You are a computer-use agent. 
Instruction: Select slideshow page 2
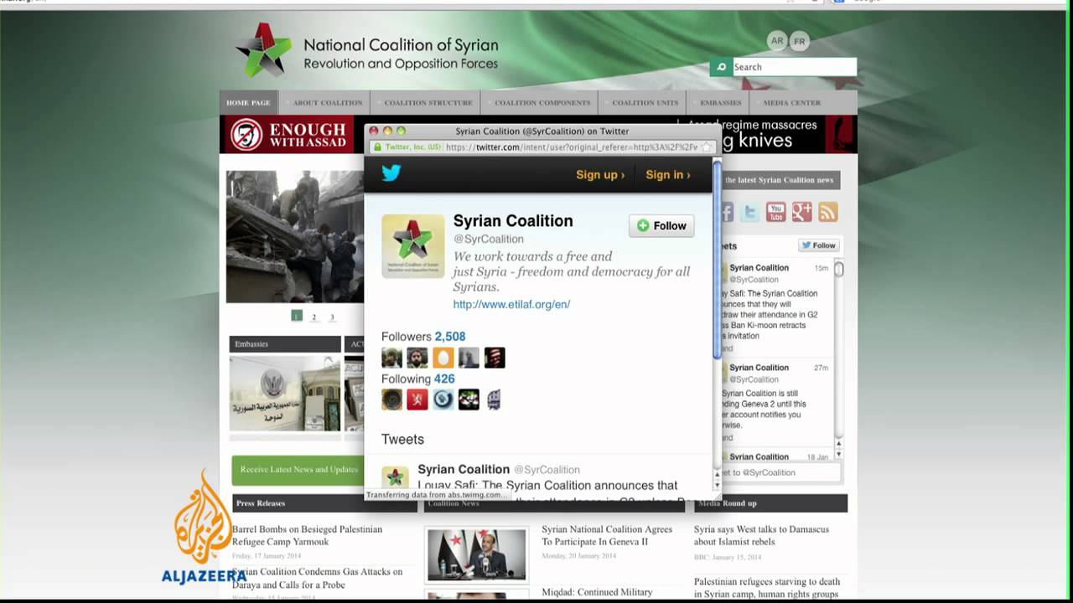(x=314, y=317)
